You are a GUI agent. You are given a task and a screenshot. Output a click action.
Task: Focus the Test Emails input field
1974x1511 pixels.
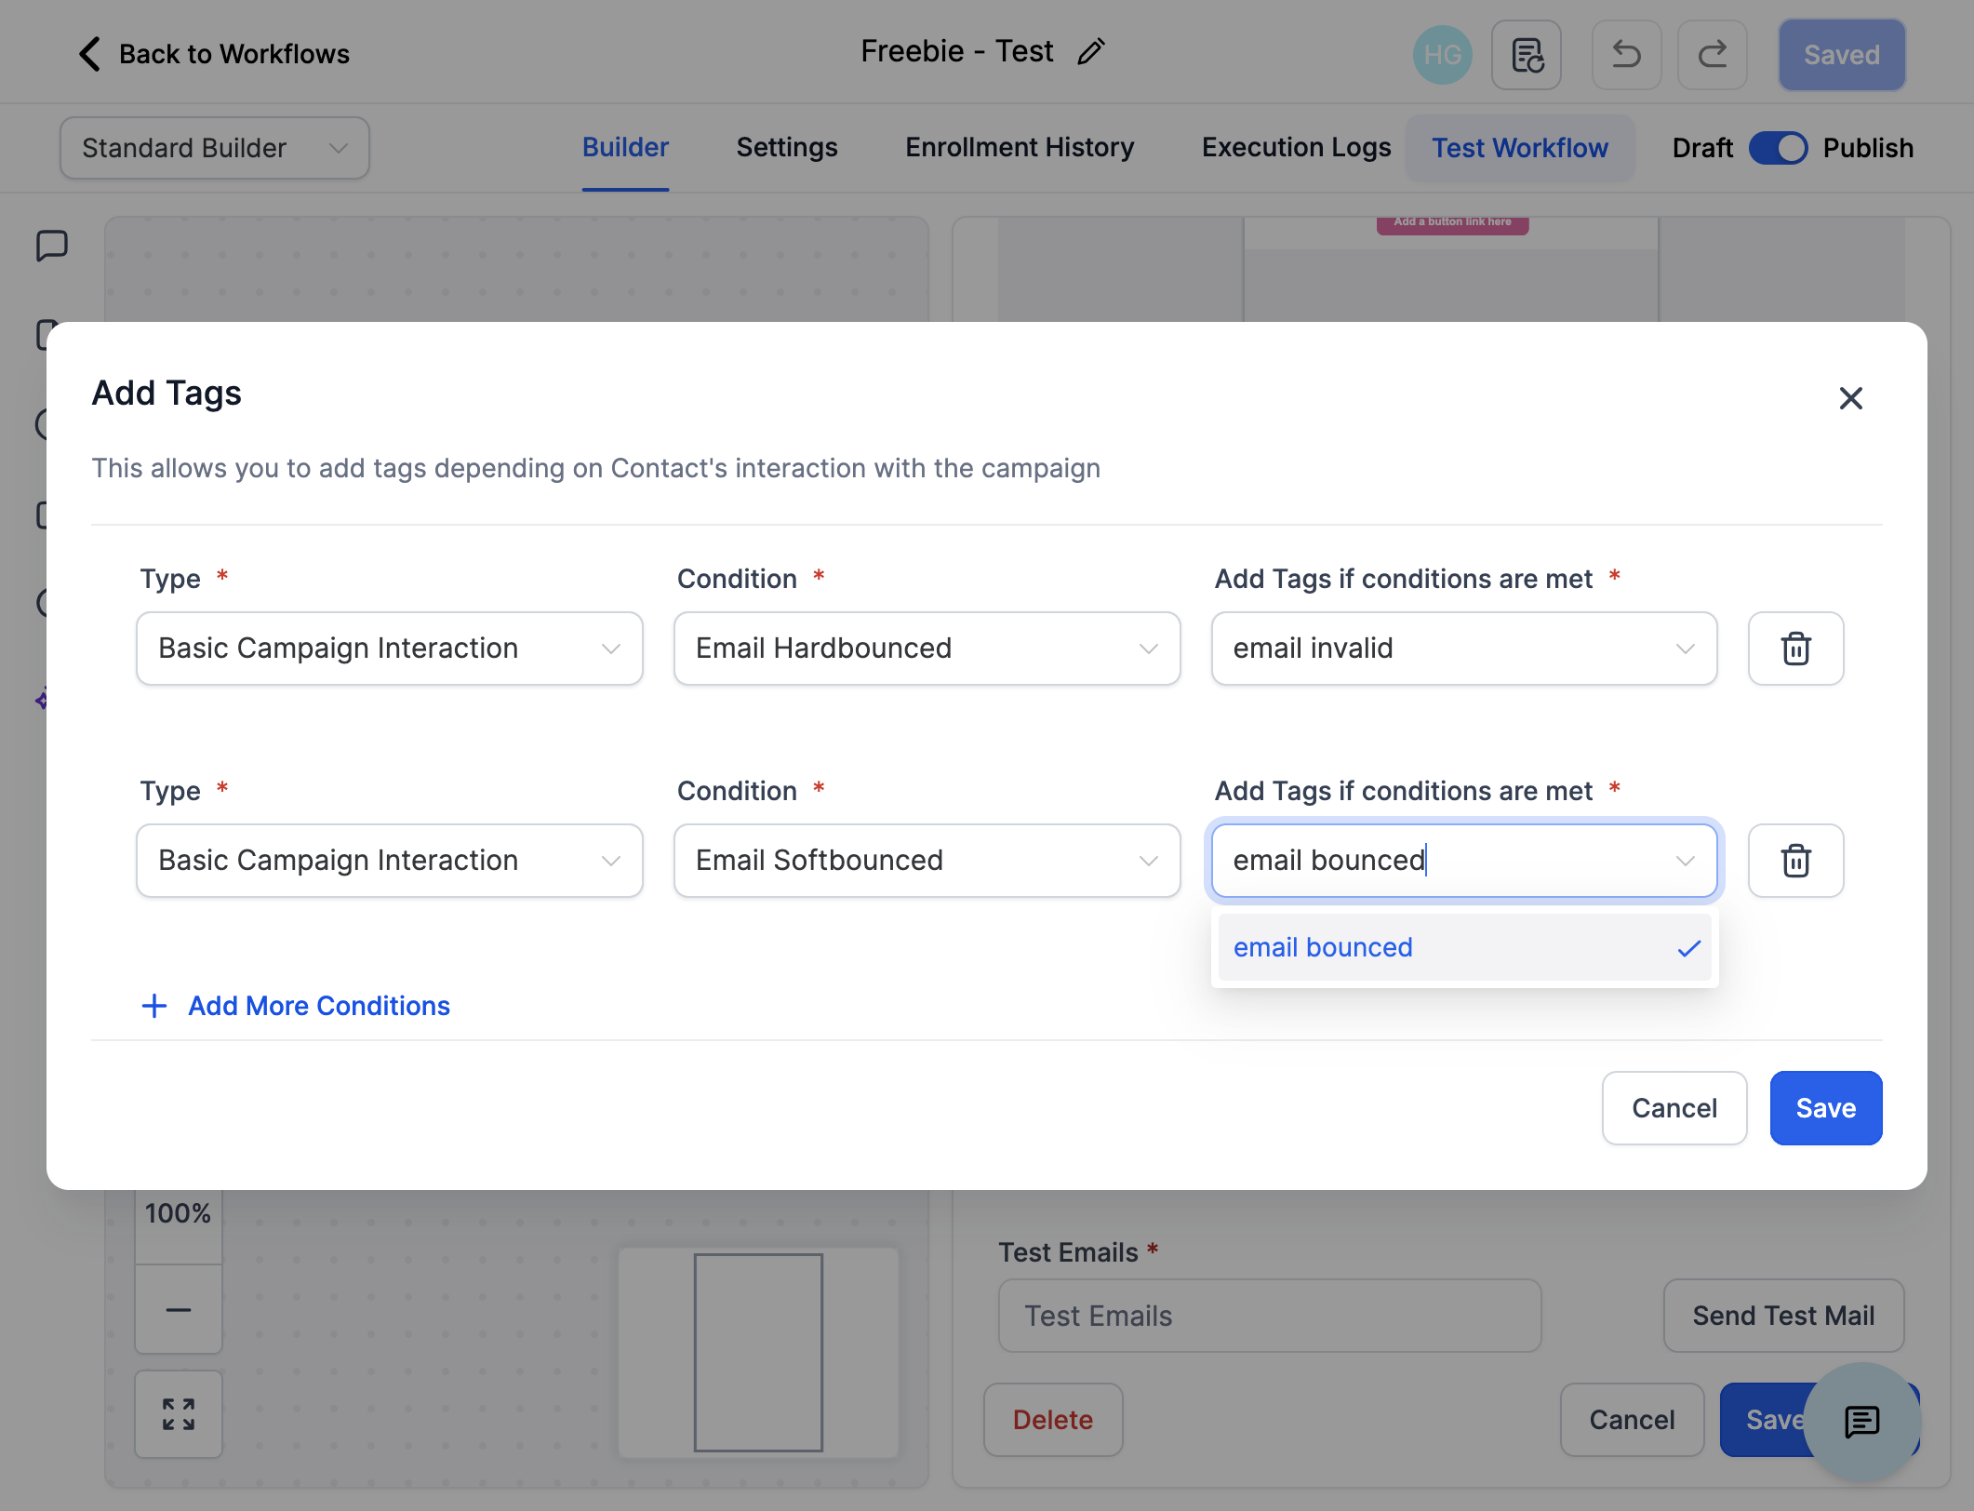point(1270,1316)
